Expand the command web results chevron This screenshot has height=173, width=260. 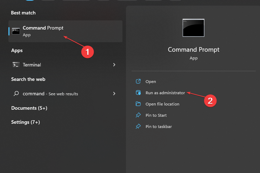tap(114, 94)
